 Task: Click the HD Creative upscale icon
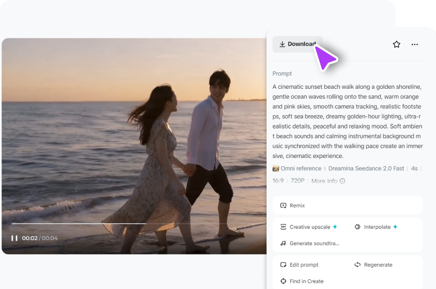pyautogui.click(x=283, y=227)
